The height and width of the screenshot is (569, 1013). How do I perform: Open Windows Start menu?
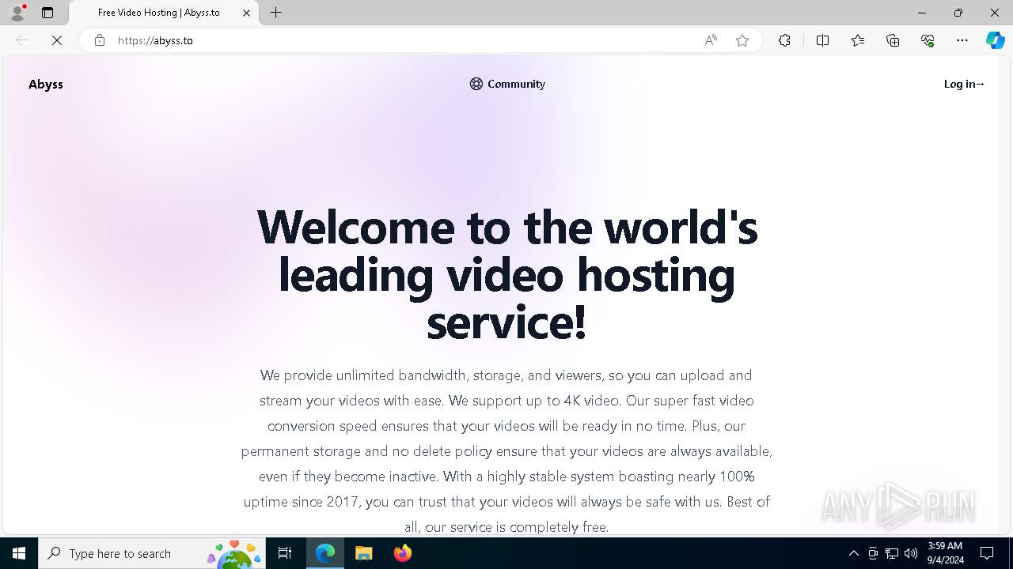19,553
